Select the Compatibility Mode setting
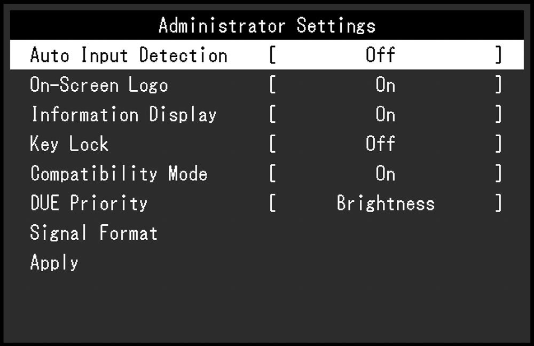The height and width of the screenshot is (346, 534). coord(119,174)
